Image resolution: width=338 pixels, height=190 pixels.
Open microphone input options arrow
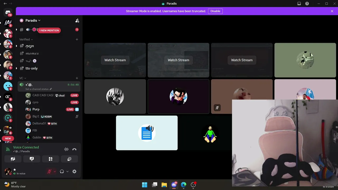tap(55, 172)
